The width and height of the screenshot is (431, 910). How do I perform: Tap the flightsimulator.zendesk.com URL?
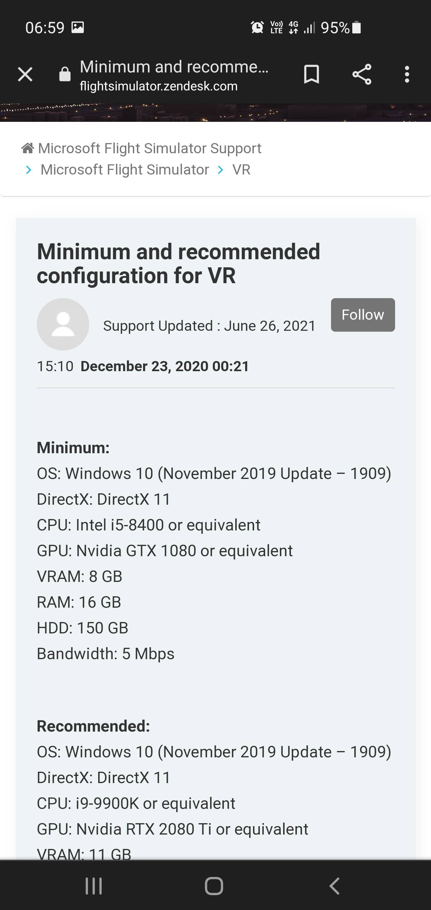coord(159,86)
